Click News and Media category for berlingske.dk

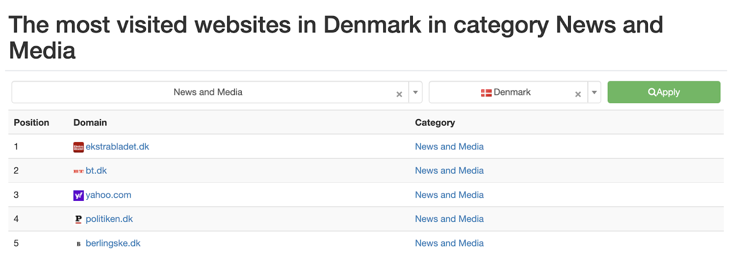[449, 243]
